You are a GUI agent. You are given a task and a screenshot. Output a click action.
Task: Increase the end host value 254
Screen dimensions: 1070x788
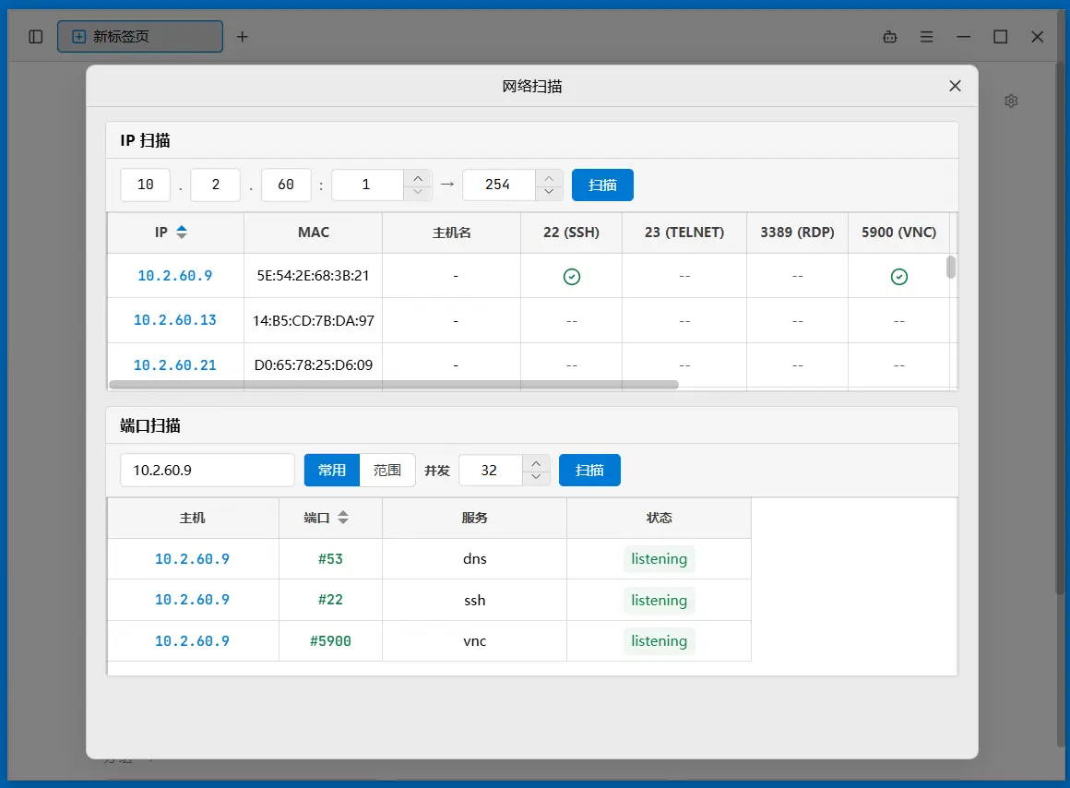[549, 177]
